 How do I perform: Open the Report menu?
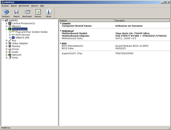tap(14, 6)
